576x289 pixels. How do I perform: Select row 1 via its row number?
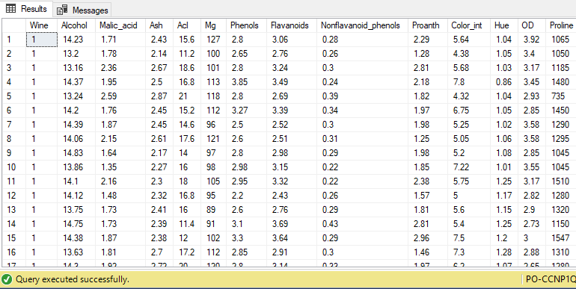click(14, 40)
